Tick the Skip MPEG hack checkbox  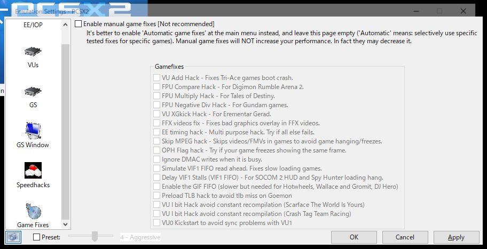click(x=157, y=141)
